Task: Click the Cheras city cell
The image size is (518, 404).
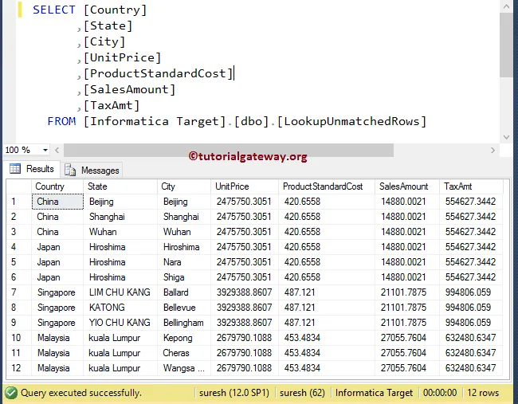Action: coord(184,353)
